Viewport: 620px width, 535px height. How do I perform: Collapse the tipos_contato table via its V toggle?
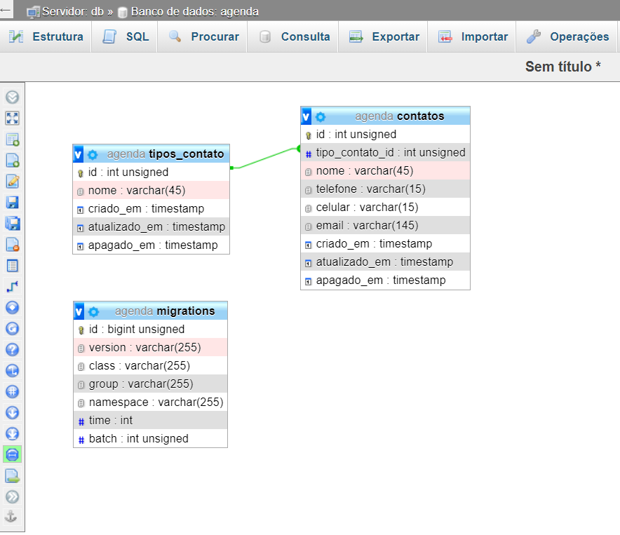pyautogui.click(x=79, y=154)
